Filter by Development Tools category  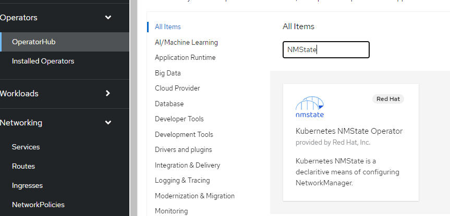pos(184,134)
